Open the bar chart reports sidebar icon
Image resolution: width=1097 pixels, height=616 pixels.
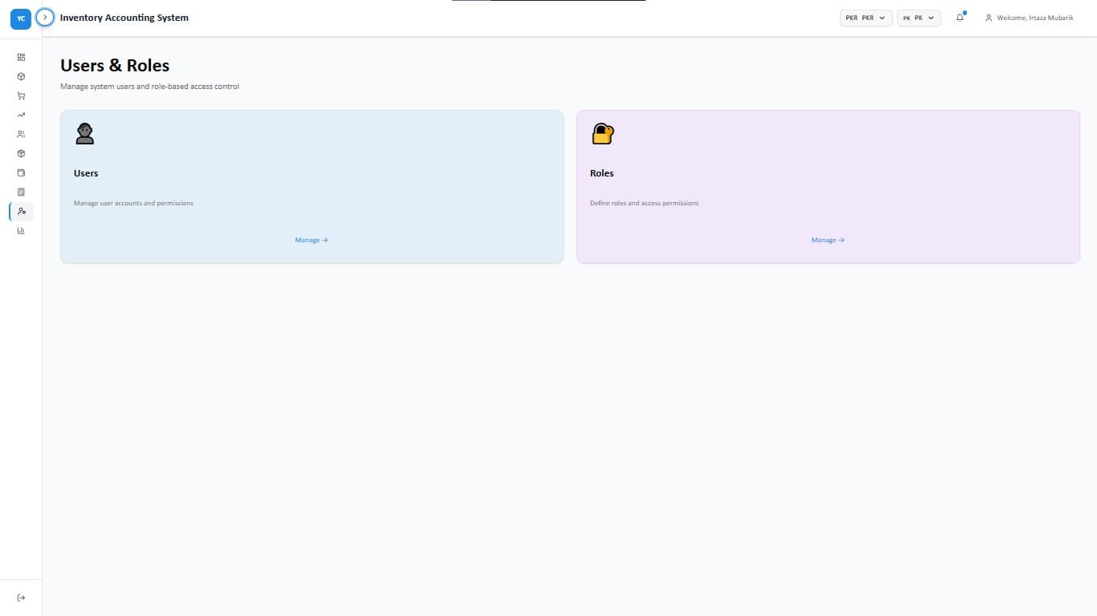tap(21, 230)
